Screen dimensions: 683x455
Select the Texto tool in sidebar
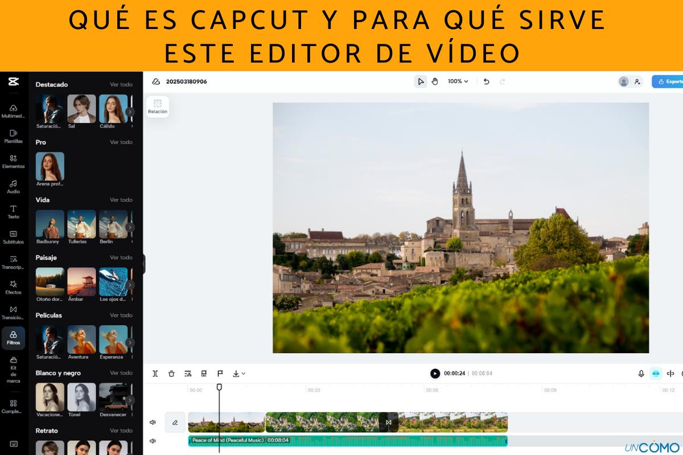pos(13,212)
